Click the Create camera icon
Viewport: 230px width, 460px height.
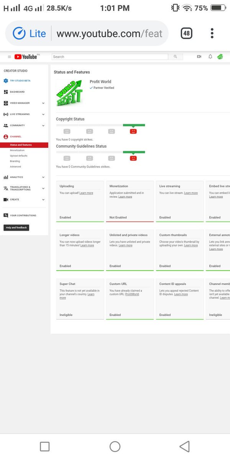point(6,200)
